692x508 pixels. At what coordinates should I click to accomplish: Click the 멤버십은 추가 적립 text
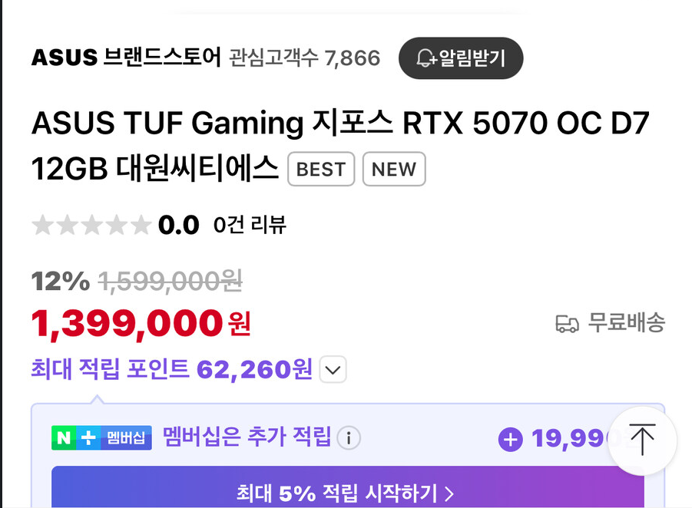pos(247,437)
